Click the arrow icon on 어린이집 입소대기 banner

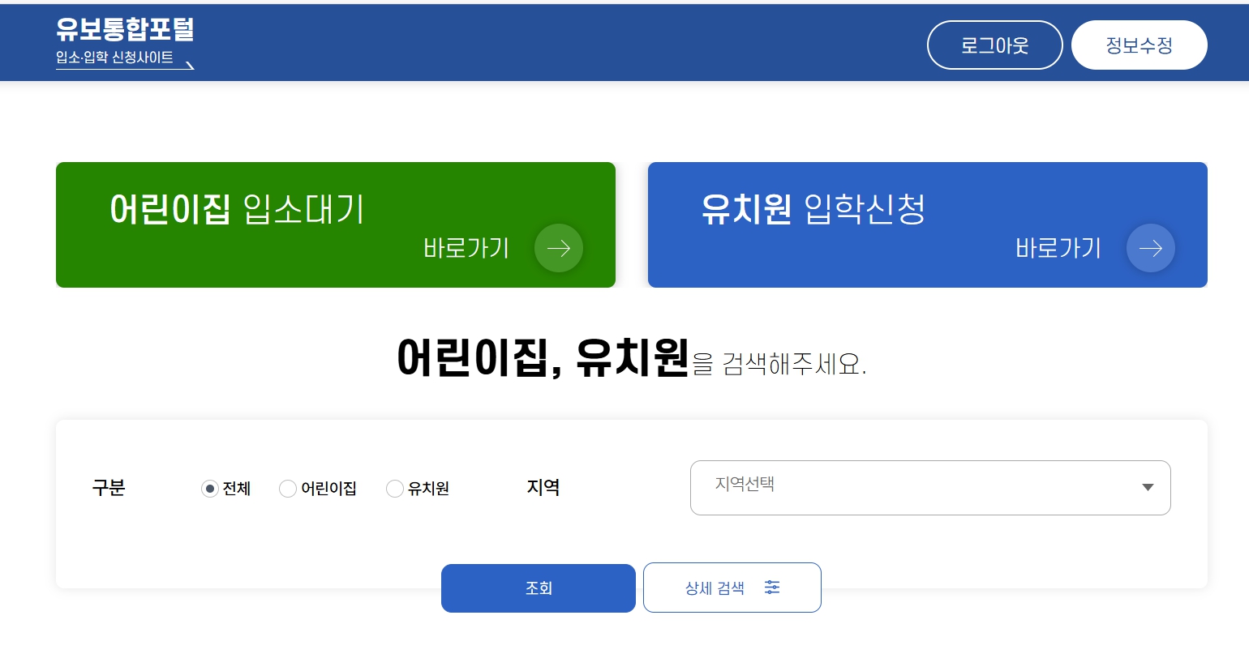point(558,248)
